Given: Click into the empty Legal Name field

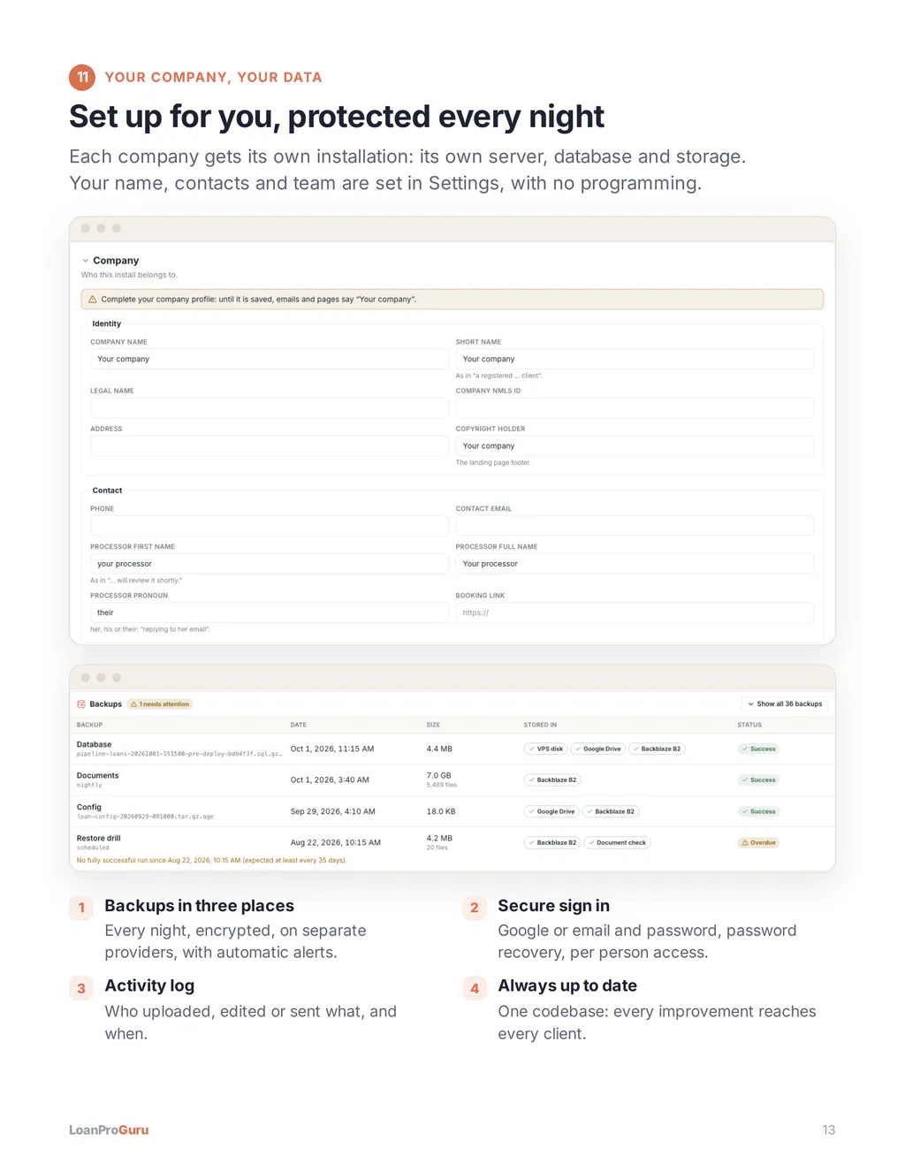Looking at the screenshot, I should pos(270,407).
